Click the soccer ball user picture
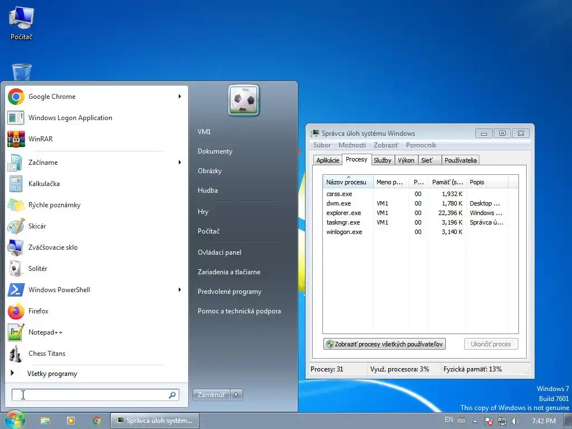This screenshot has height=429, width=572. tap(244, 100)
